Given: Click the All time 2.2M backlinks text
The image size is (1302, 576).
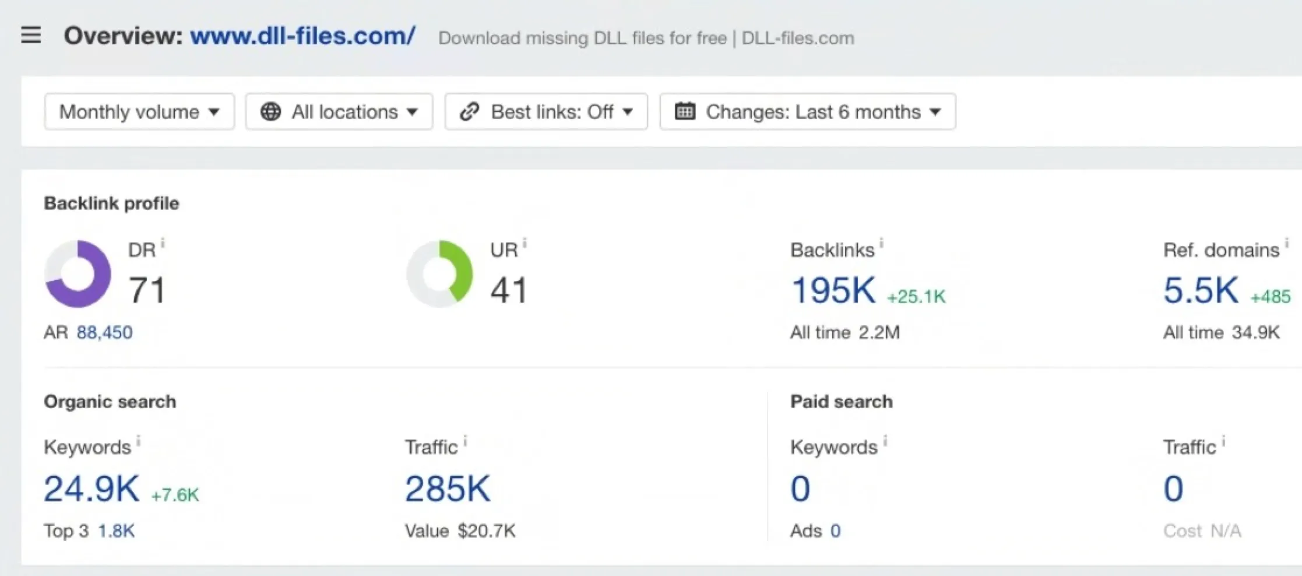Looking at the screenshot, I should (x=845, y=332).
